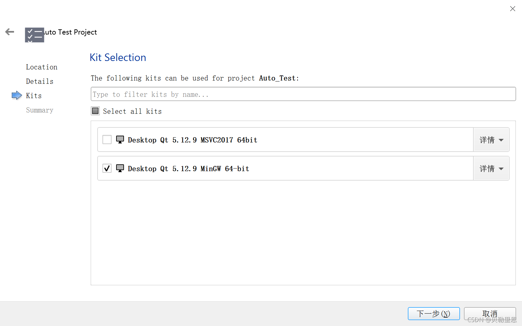Click the Desktop Qt 5.12.9 MinGW 64-bit label

189,169
